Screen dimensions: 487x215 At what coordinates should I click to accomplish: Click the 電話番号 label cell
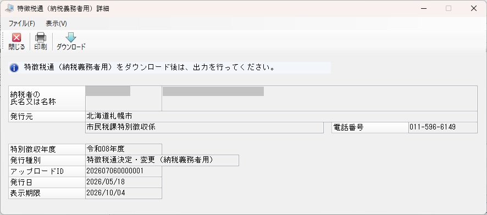click(x=370, y=127)
